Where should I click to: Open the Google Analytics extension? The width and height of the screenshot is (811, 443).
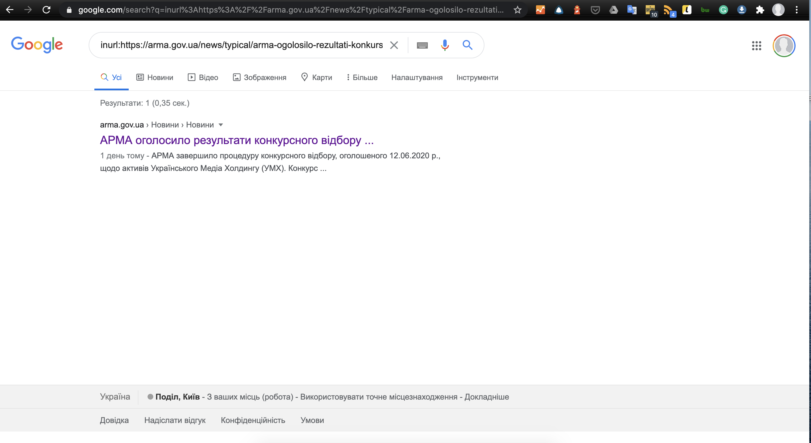click(540, 10)
